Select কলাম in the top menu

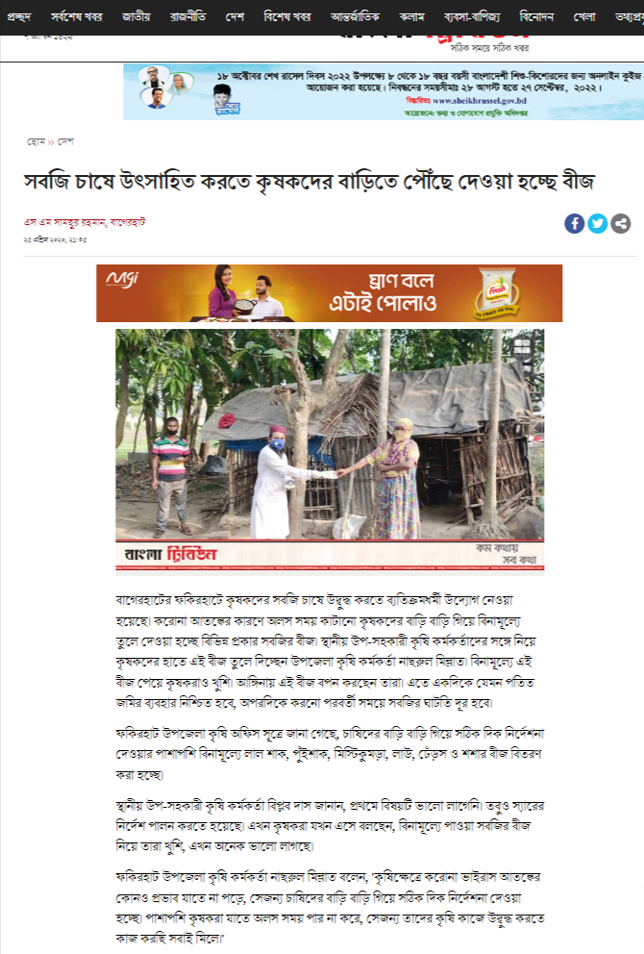pos(411,17)
